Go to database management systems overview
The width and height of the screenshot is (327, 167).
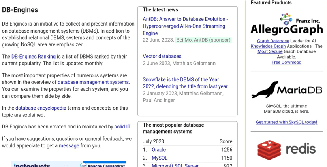coord(93,82)
